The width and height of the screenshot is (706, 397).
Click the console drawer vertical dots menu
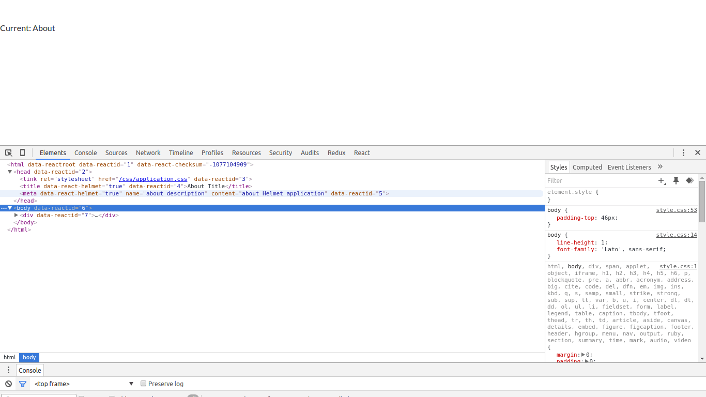point(8,370)
